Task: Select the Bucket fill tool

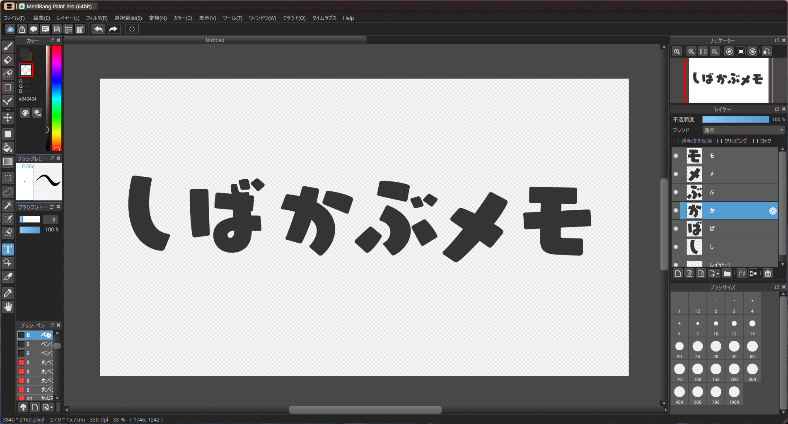Action: point(8,147)
